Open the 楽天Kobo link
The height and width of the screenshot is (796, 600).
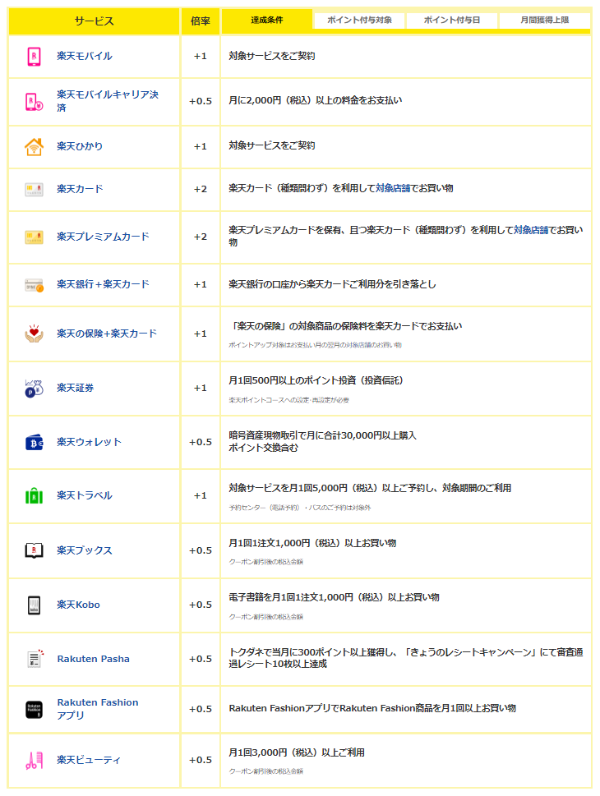click(x=78, y=605)
